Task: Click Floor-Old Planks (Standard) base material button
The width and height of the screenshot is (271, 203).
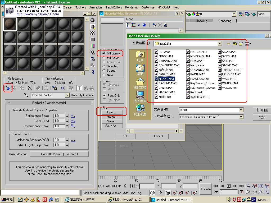Action: point(59,154)
